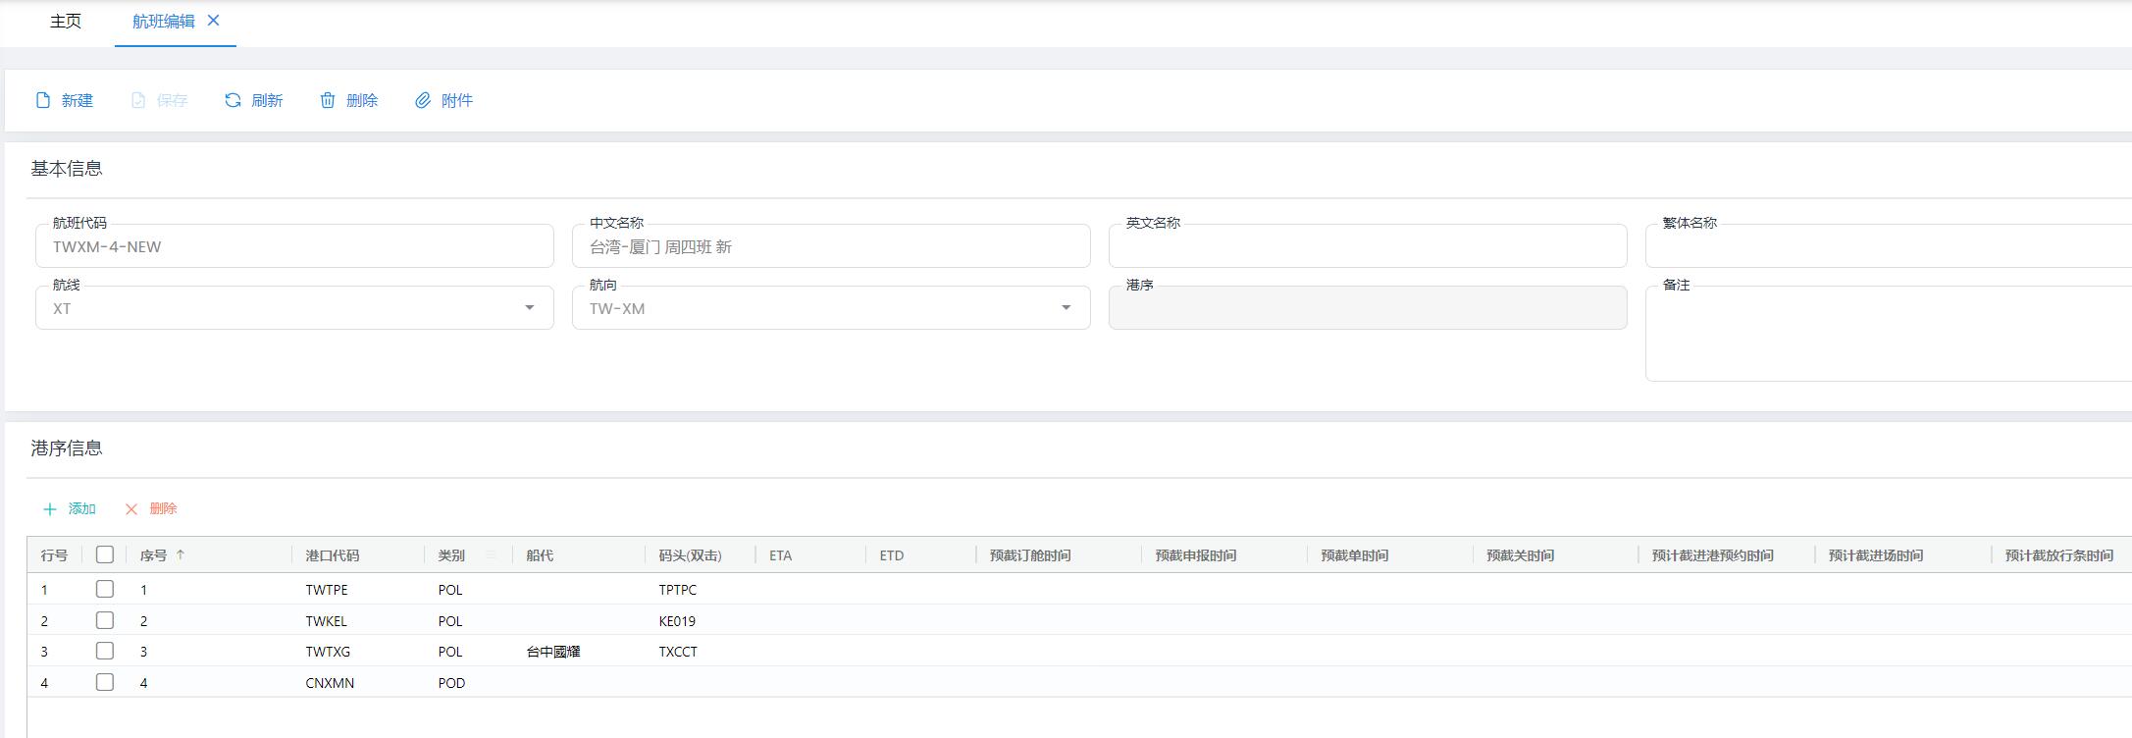Viewport: 2132px width, 738px height.
Task: Tick the checkbox for the CNXMN row
Action: click(x=105, y=682)
